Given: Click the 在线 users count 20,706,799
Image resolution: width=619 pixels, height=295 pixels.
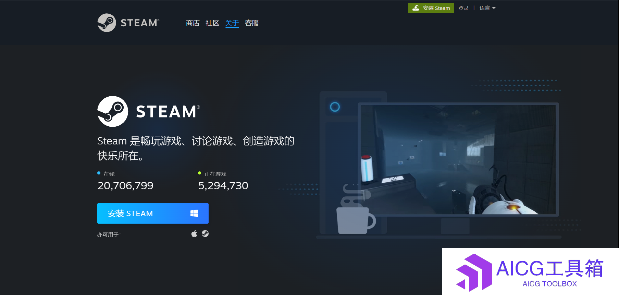Looking at the screenshot, I should (125, 185).
